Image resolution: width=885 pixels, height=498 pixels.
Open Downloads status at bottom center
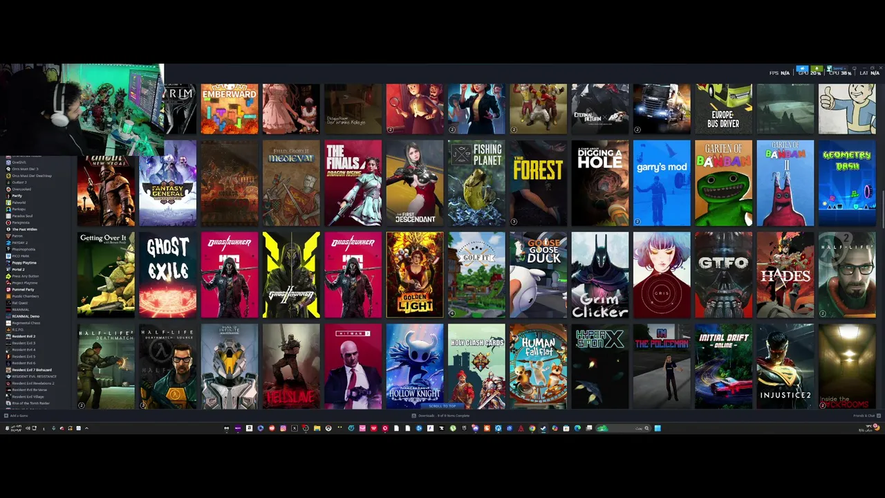[x=440, y=416]
